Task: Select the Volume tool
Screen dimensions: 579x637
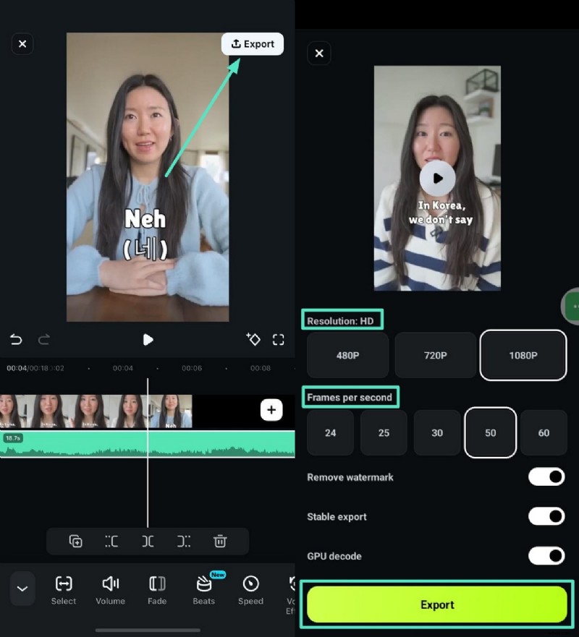Action: 110,589
